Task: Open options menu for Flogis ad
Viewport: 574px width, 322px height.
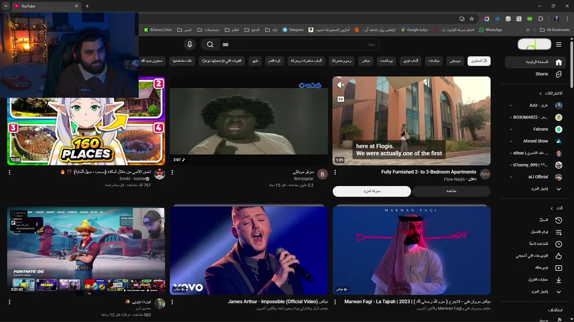Action: (x=335, y=172)
